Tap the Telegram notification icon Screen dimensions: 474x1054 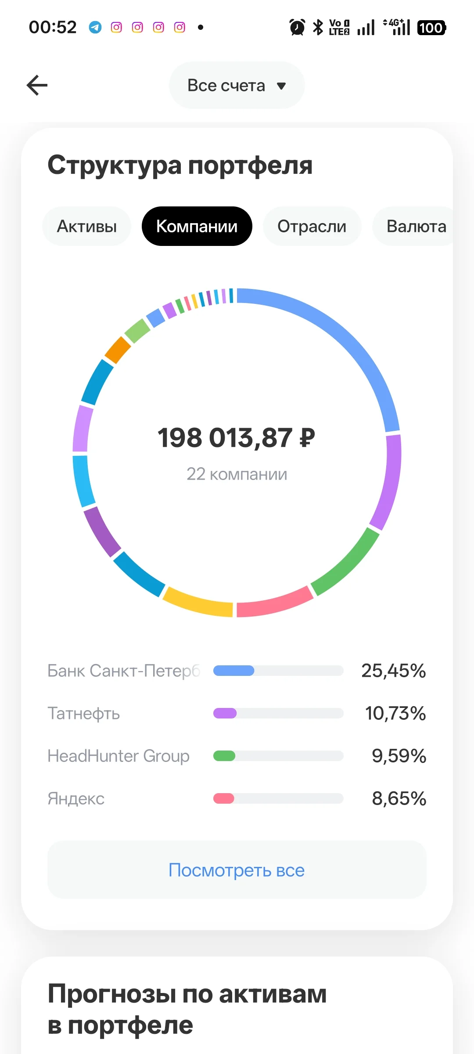tap(95, 27)
